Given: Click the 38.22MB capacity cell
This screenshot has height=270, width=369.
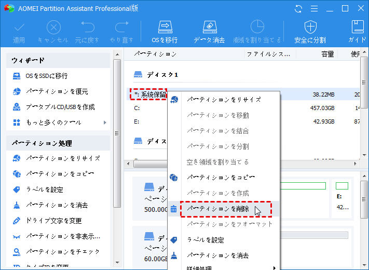Looking at the screenshot, I should pos(323,95).
